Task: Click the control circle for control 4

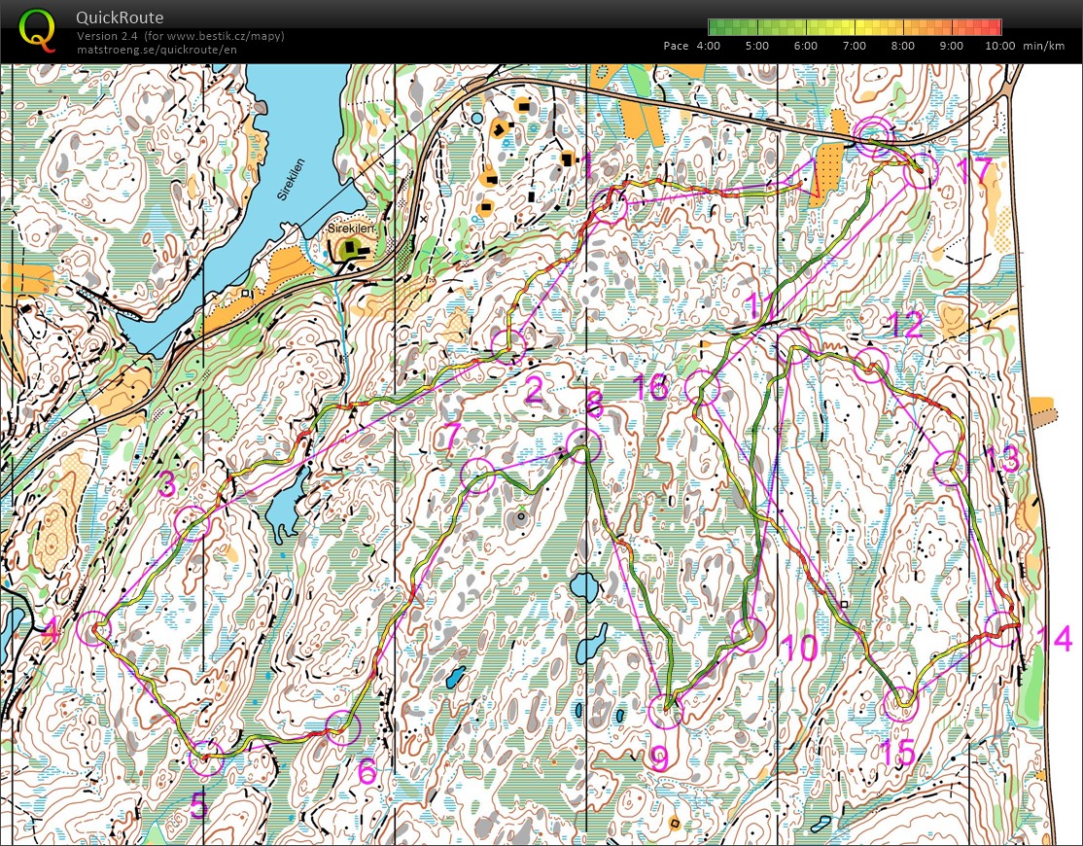Action: pyautogui.click(x=93, y=628)
